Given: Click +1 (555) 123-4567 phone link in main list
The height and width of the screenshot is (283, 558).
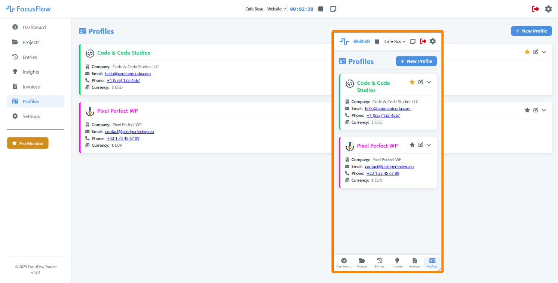Looking at the screenshot, I should tap(123, 80).
